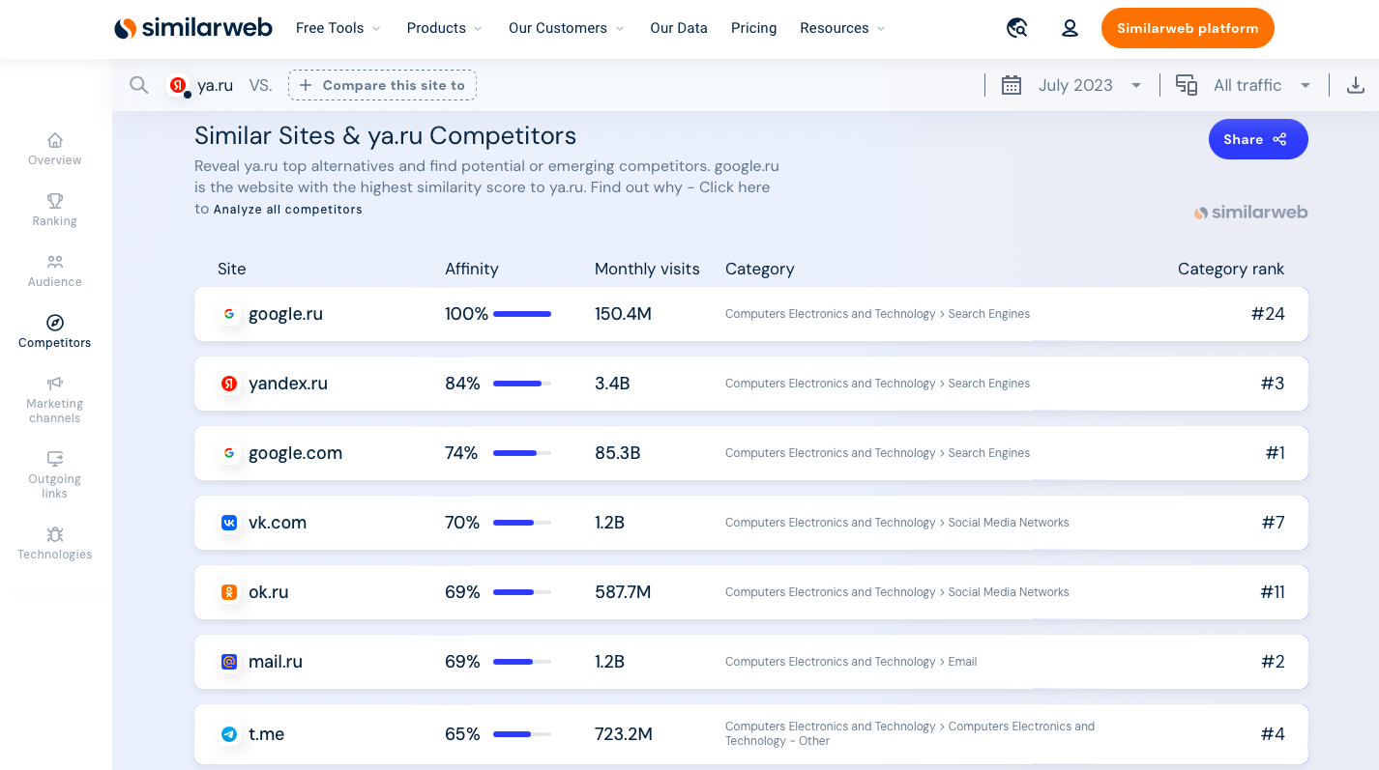Expand the Free Tools menu

pyautogui.click(x=338, y=28)
